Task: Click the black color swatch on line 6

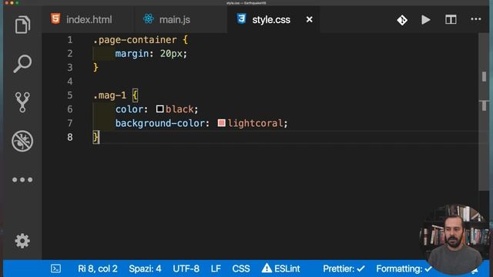Action: 159,109
